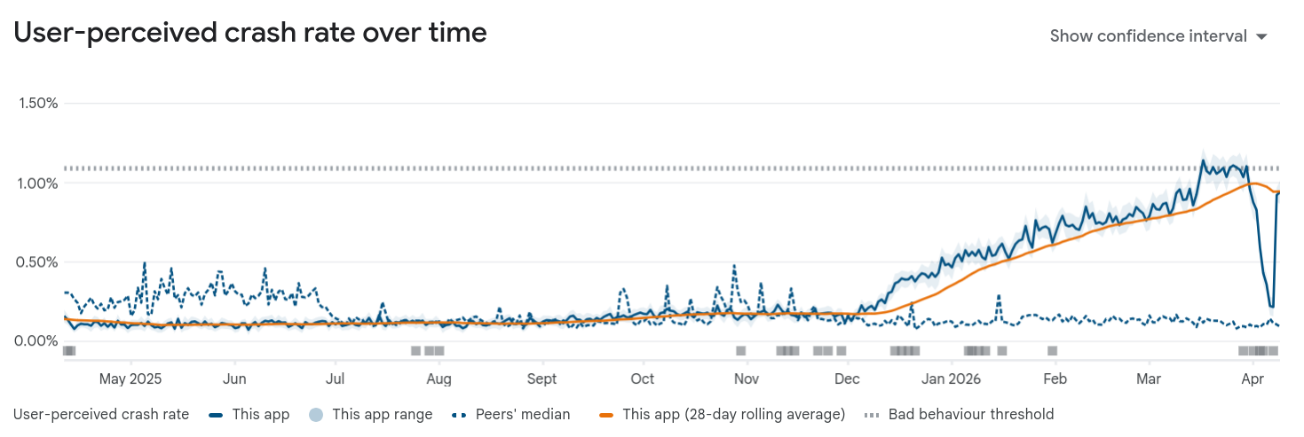
Task: Toggle This app (28-day rolling average) label
Action: 733,414
